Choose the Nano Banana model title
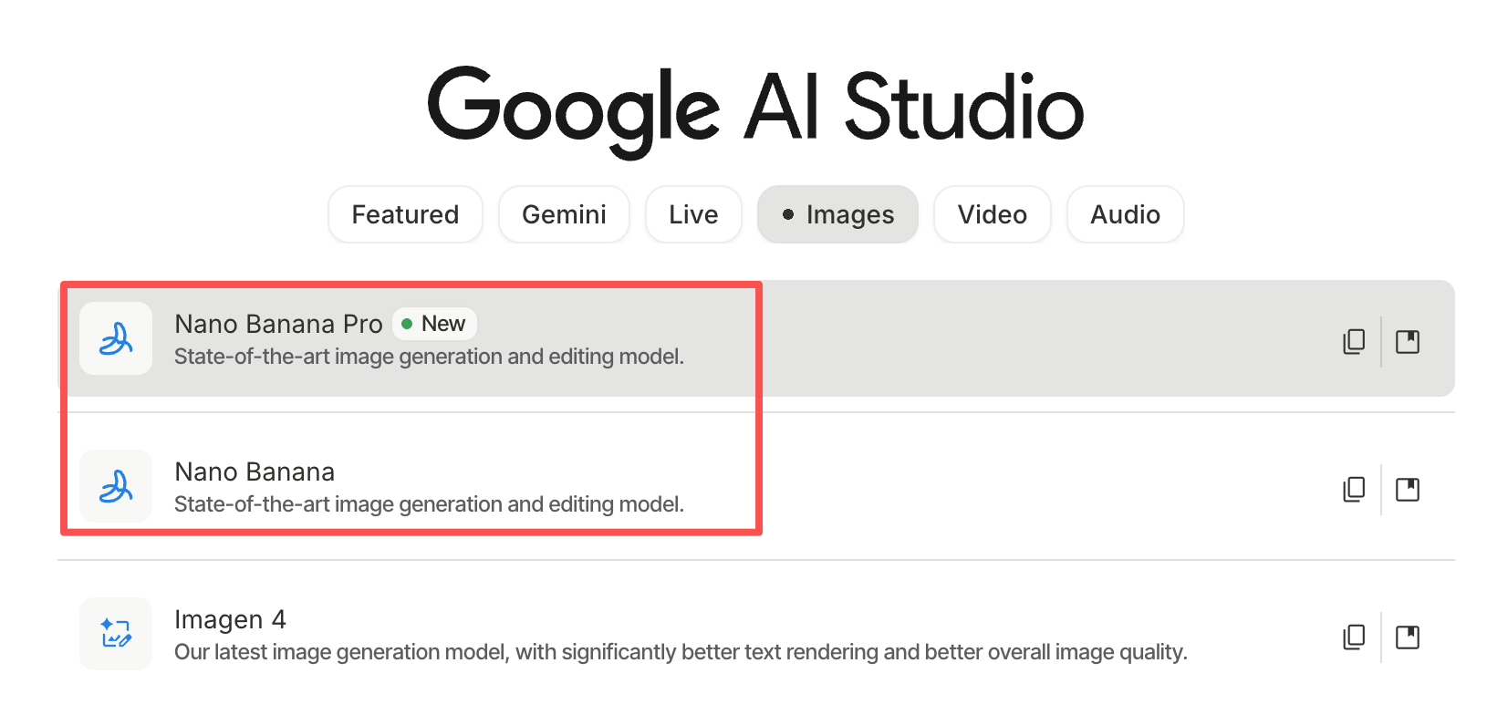The image size is (1487, 715). [255, 471]
